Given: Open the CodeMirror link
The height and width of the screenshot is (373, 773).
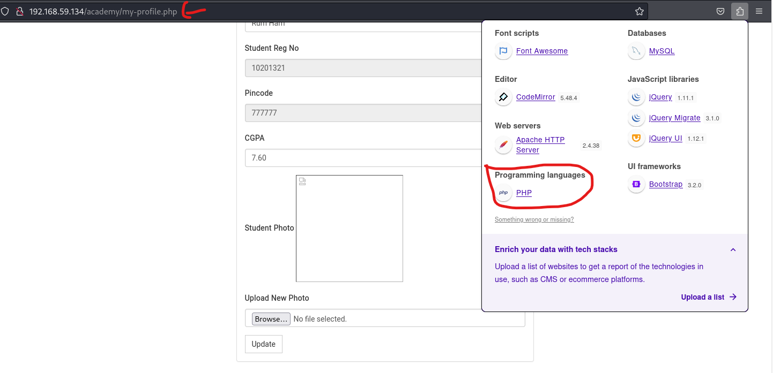Looking at the screenshot, I should pos(536,97).
